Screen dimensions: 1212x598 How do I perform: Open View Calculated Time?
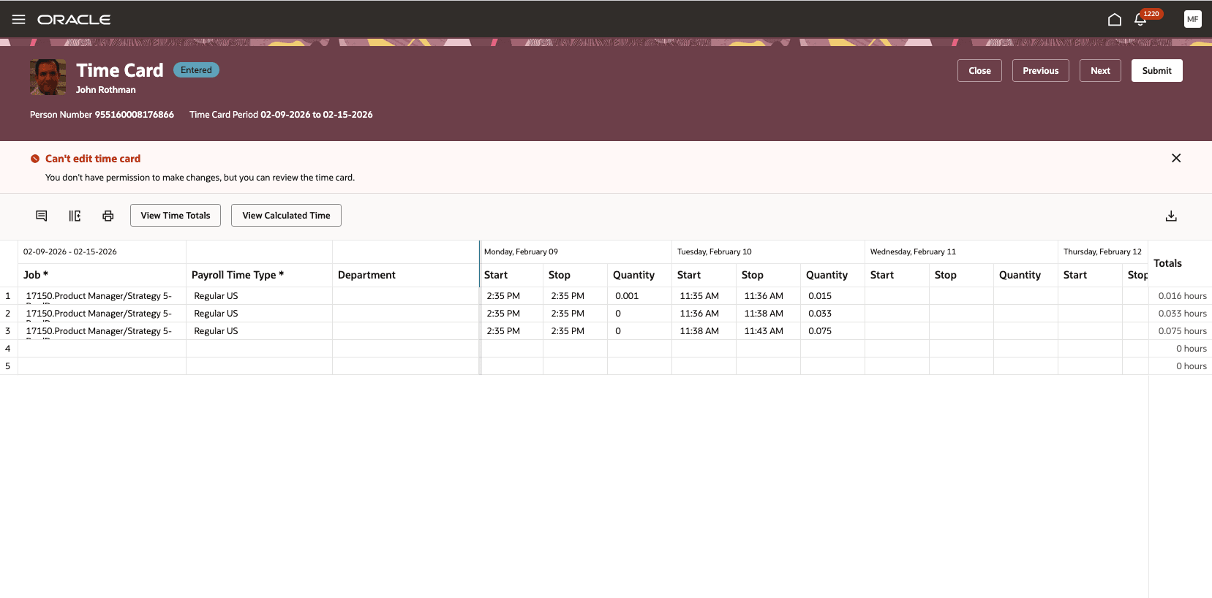[x=286, y=216]
